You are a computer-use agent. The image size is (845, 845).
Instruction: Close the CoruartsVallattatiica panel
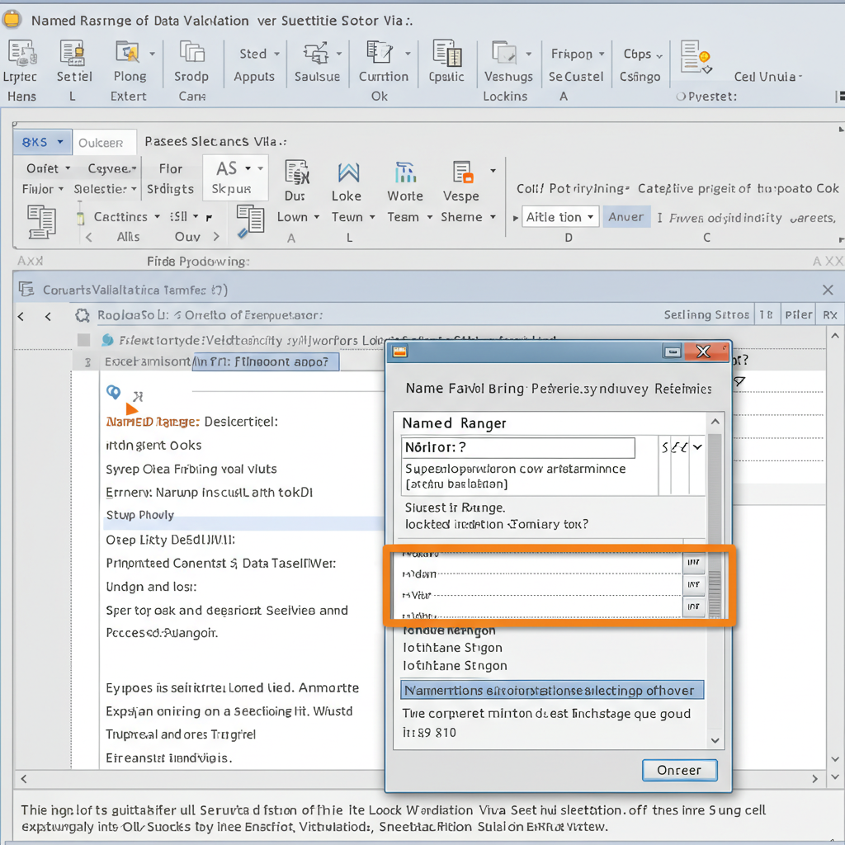pyautogui.click(x=828, y=290)
